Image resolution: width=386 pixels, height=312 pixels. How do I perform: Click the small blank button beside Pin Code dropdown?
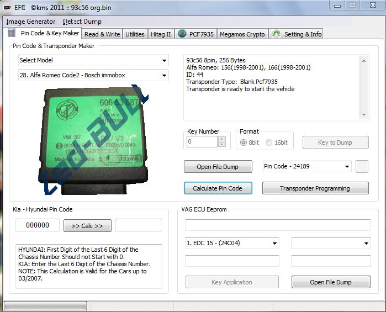tap(362, 166)
